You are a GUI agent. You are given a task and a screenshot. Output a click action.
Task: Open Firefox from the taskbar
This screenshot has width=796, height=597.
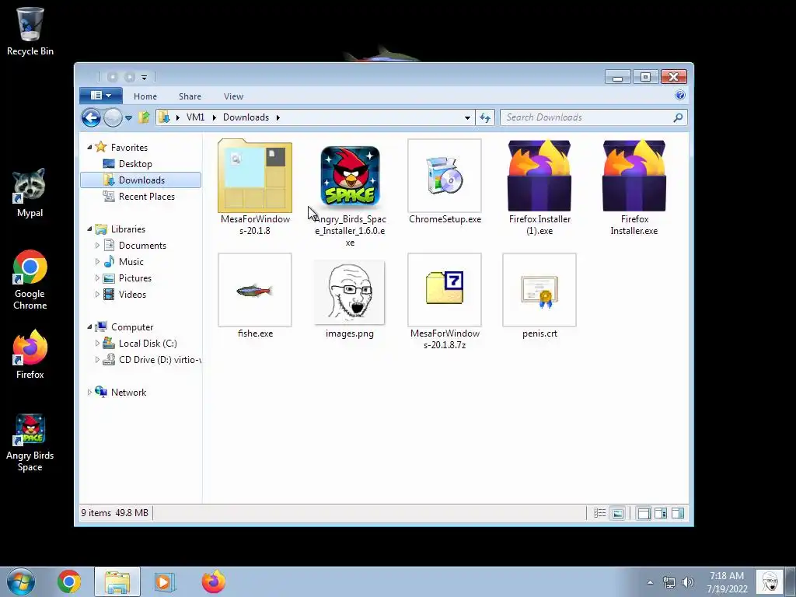(214, 581)
